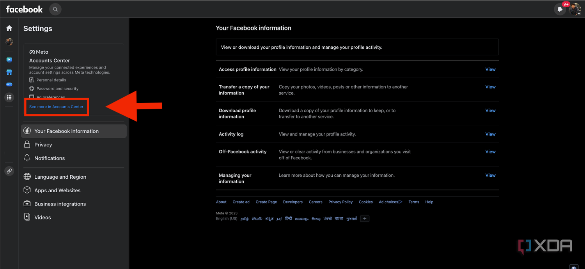Click the link chain shortcut icon

point(9,171)
